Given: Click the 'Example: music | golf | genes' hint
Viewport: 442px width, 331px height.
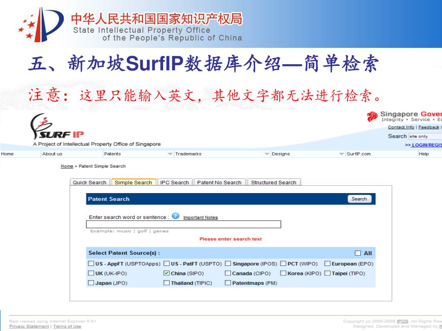Looking at the screenshot, I should (x=129, y=231).
